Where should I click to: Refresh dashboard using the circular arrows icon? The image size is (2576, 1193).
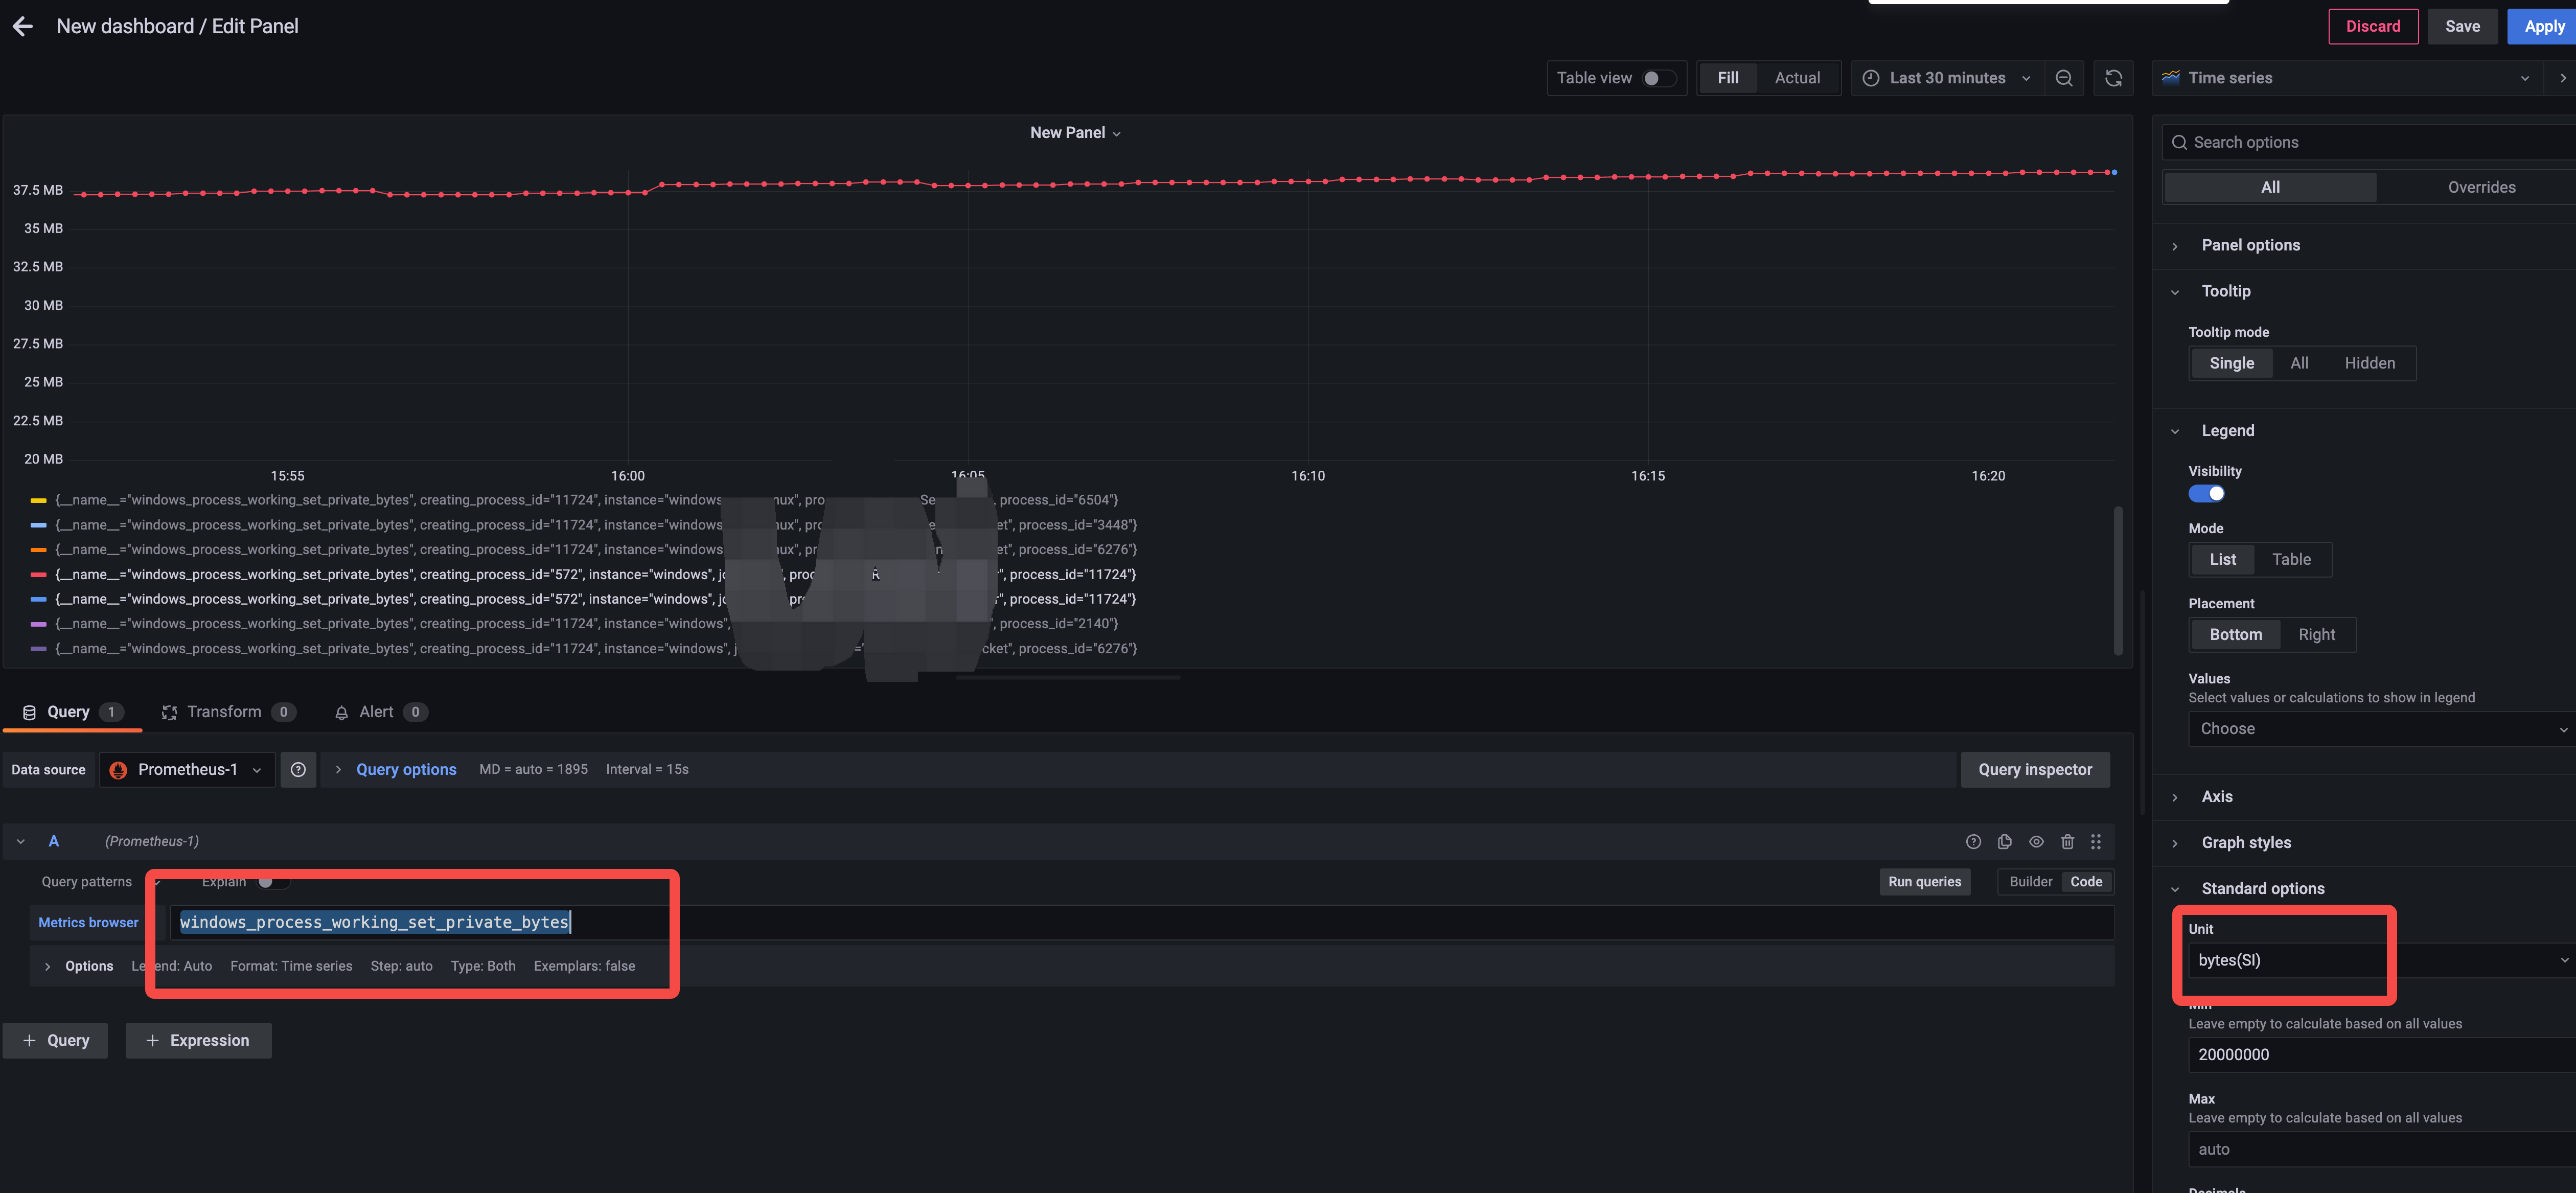(x=2113, y=78)
